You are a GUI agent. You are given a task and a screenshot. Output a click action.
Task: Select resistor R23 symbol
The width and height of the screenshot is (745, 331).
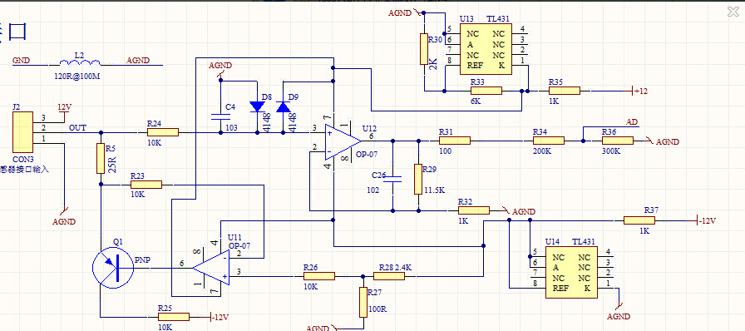(146, 185)
